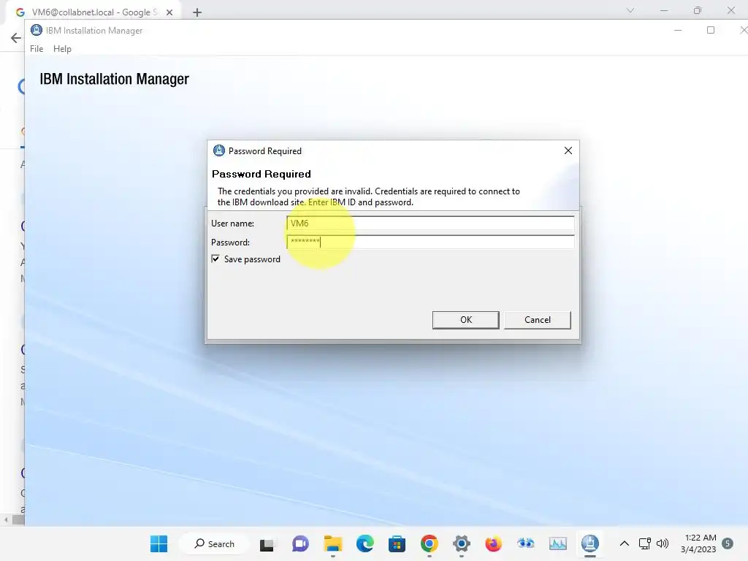Screen dimensions: 748x561
Task: Open the Windows Start menu
Action: (x=159, y=543)
